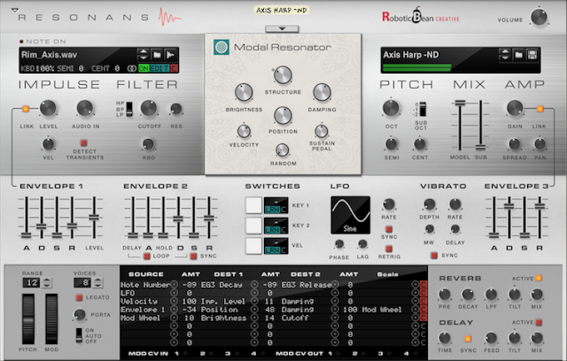Enable LEGATO mode
The image size is (567, 361).
pyautogui.click(x=79, y=297)
